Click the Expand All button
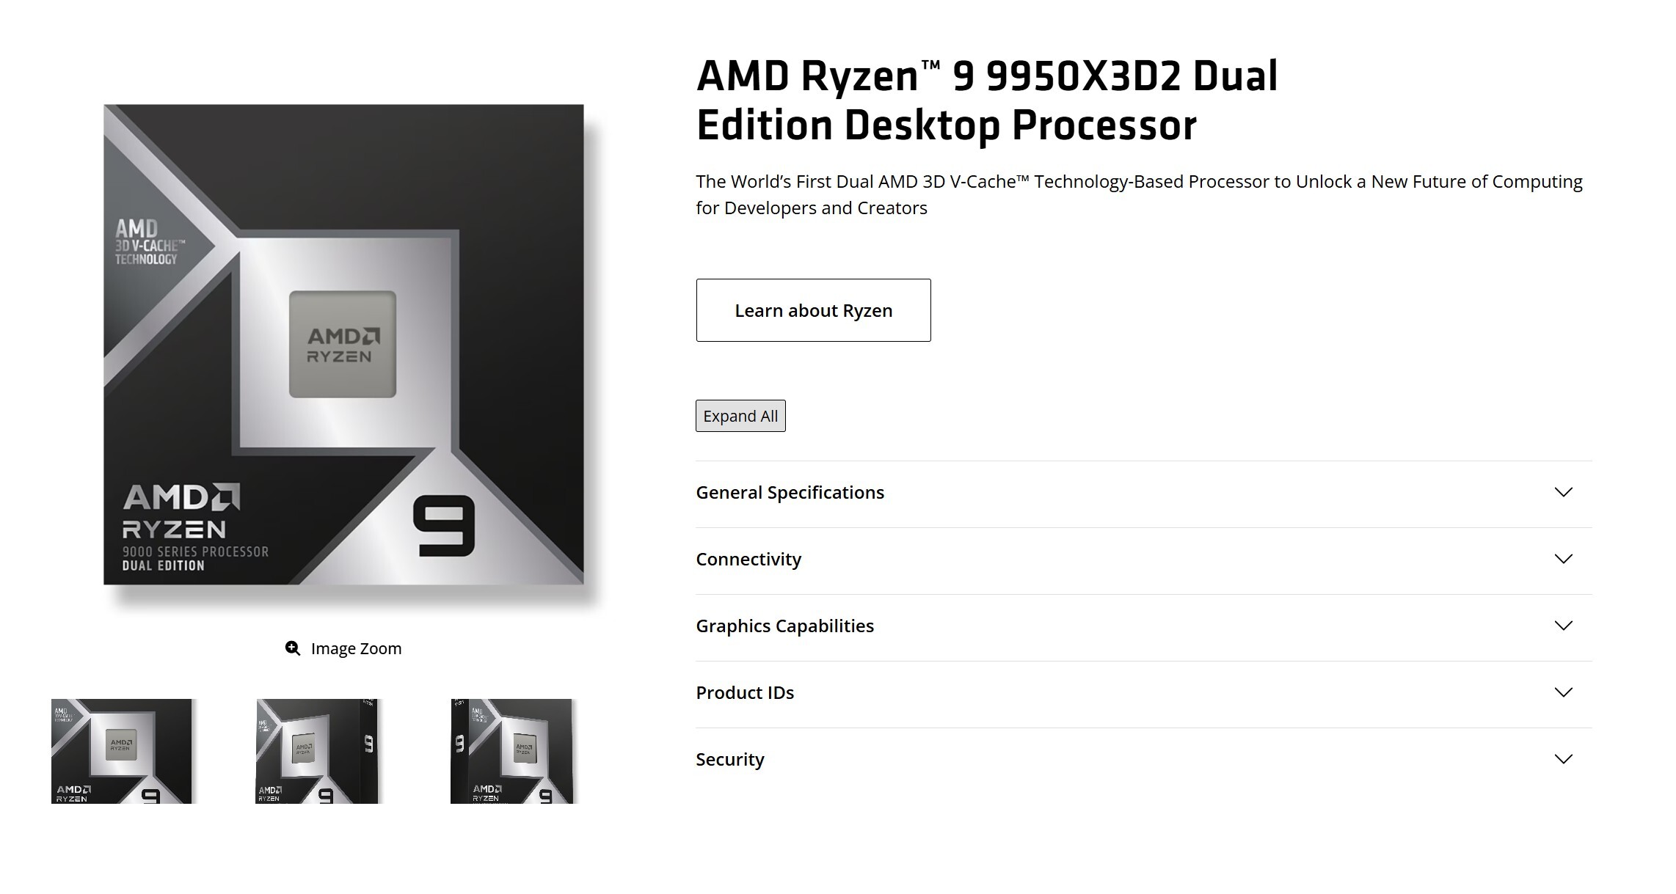Viewport: 1676px width, 894px height. click(x=740, y=415)
